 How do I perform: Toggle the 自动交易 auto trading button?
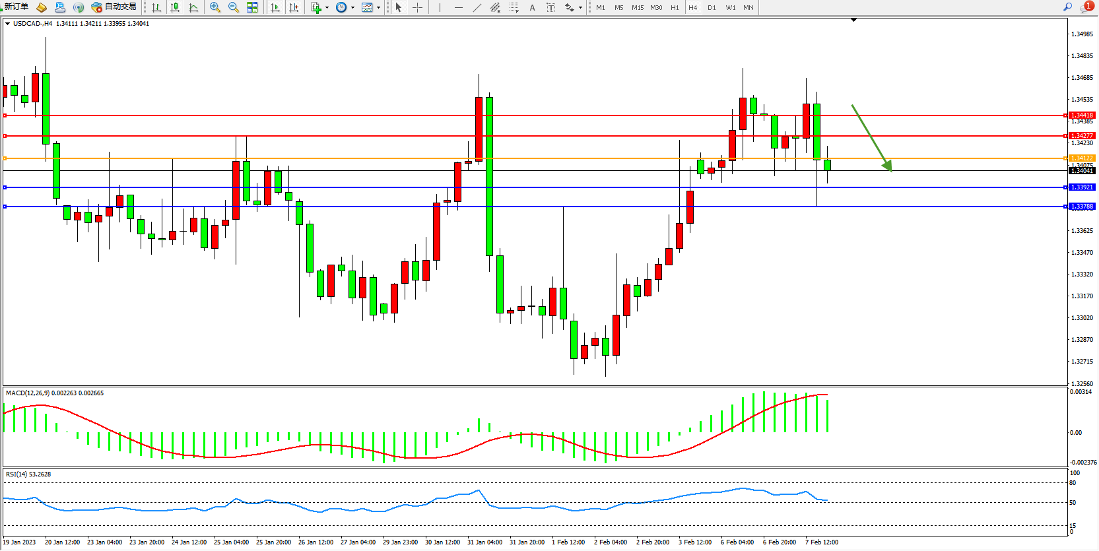[114, 7]
